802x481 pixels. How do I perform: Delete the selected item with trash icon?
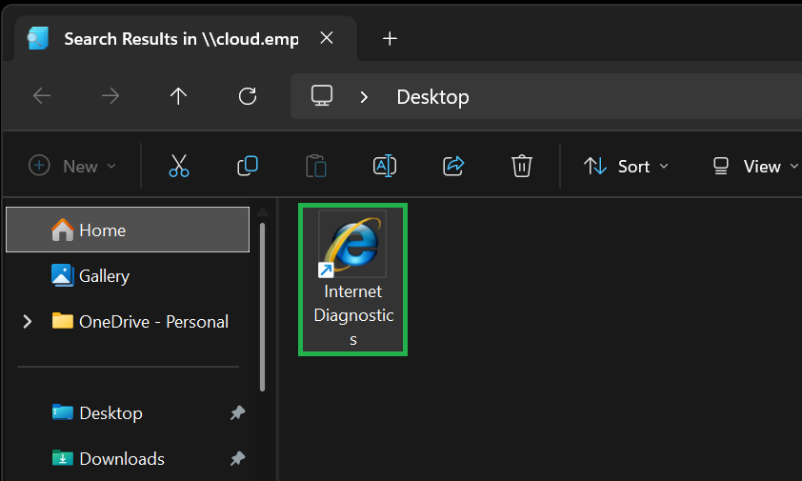(522, 166)
